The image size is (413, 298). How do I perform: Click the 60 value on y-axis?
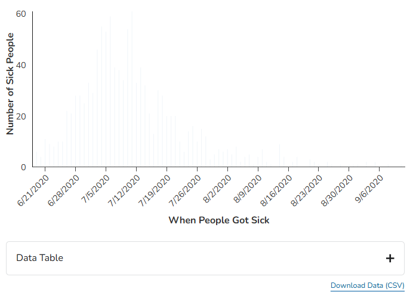[21, 13]
